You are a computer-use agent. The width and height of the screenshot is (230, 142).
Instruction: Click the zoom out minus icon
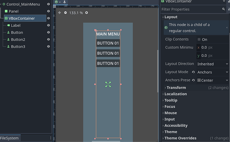coord(65,13)
